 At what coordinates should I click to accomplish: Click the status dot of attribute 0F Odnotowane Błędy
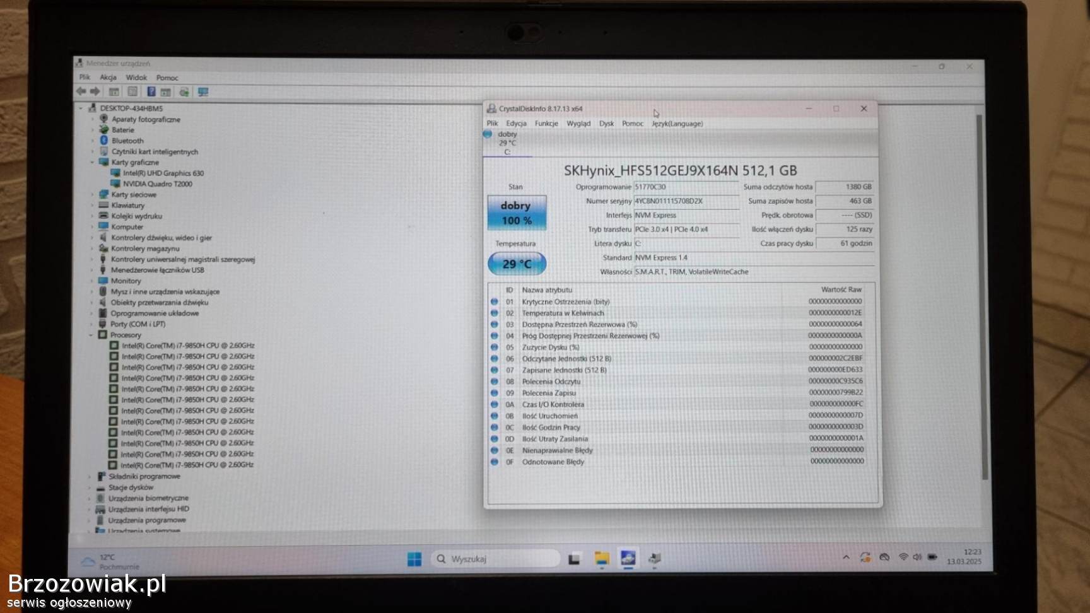click(495, 462)
